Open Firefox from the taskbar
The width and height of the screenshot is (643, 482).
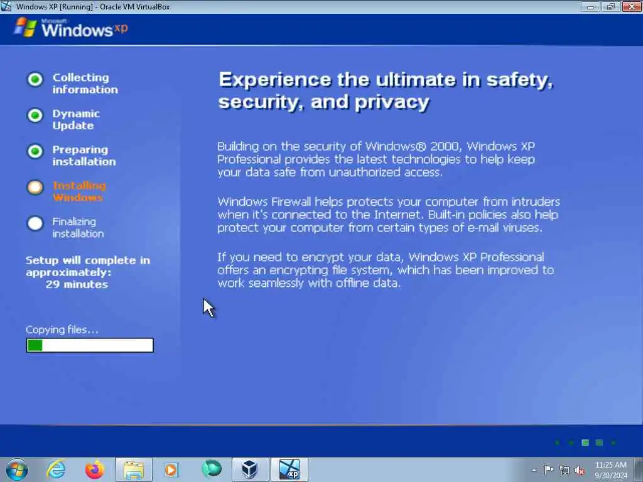[95, 469]
